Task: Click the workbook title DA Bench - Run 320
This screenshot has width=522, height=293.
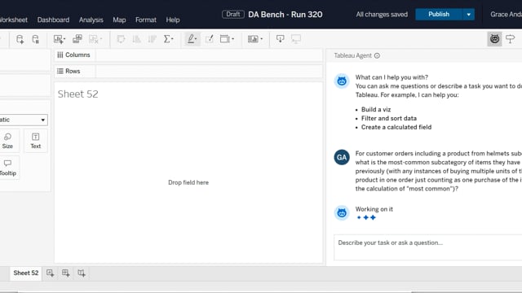Action: point(285,15)
